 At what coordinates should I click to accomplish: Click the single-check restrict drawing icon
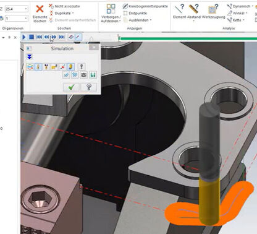(66, 75)
